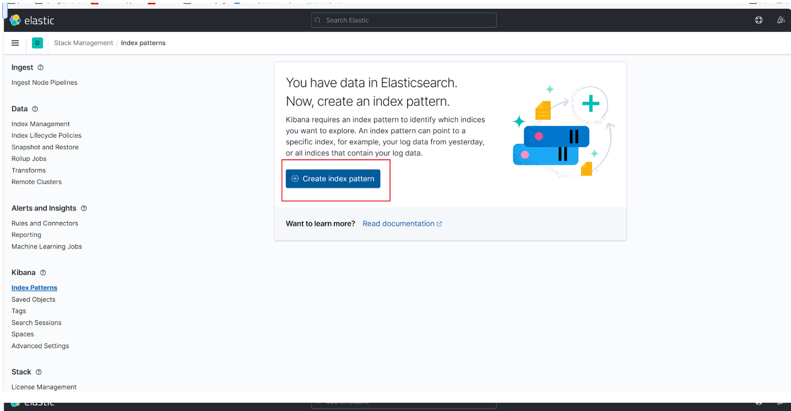Click the Index patterns breadcrumb
791x411 pixels.
[143, 43]
